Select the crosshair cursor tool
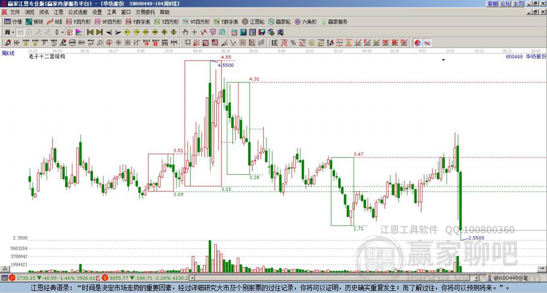The width and height of the screenshot is (547, 293). (x=194, y=33)
